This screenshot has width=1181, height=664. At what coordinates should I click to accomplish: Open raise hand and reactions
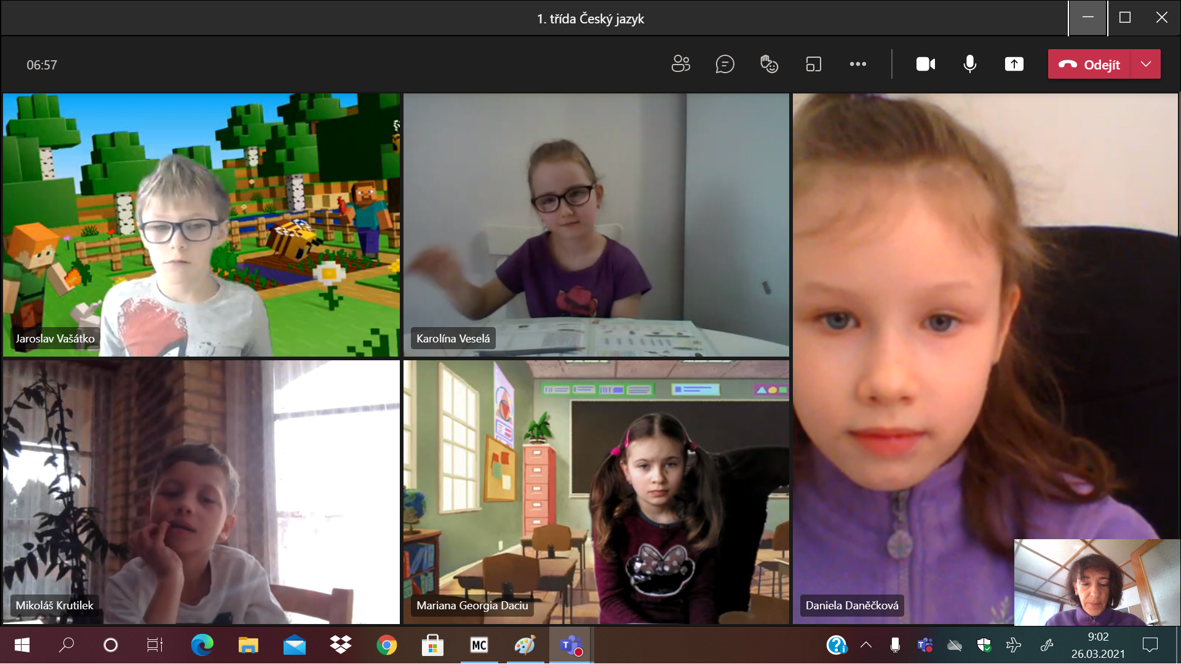tap(769, 64)
